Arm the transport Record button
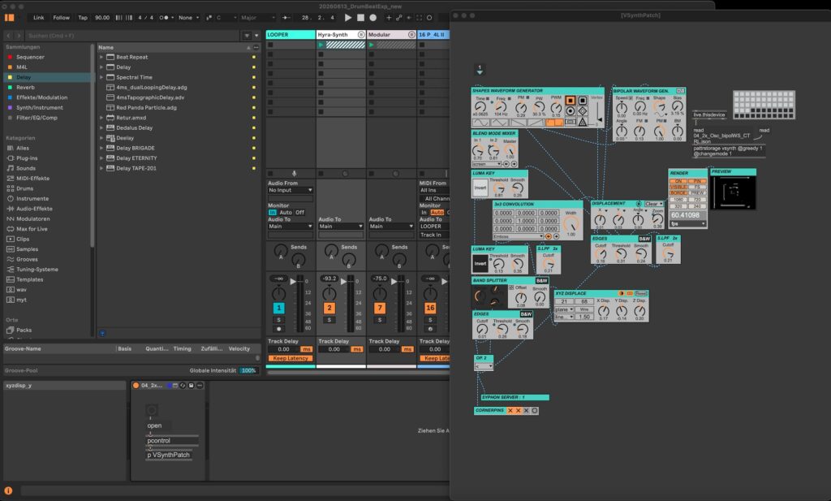The width and height of the screenshot is (831, 501). tap(373, 18)
